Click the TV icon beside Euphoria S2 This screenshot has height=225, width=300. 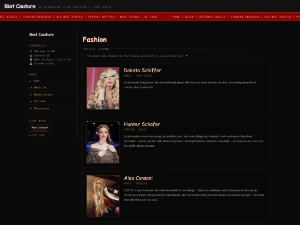click(31, 56)
